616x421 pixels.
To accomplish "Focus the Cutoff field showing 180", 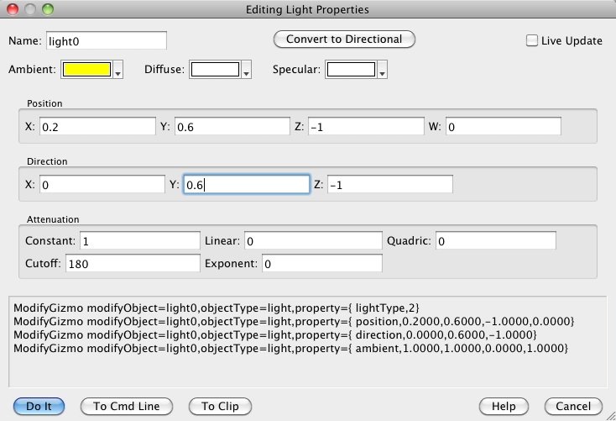I will [x=130, y=264].
